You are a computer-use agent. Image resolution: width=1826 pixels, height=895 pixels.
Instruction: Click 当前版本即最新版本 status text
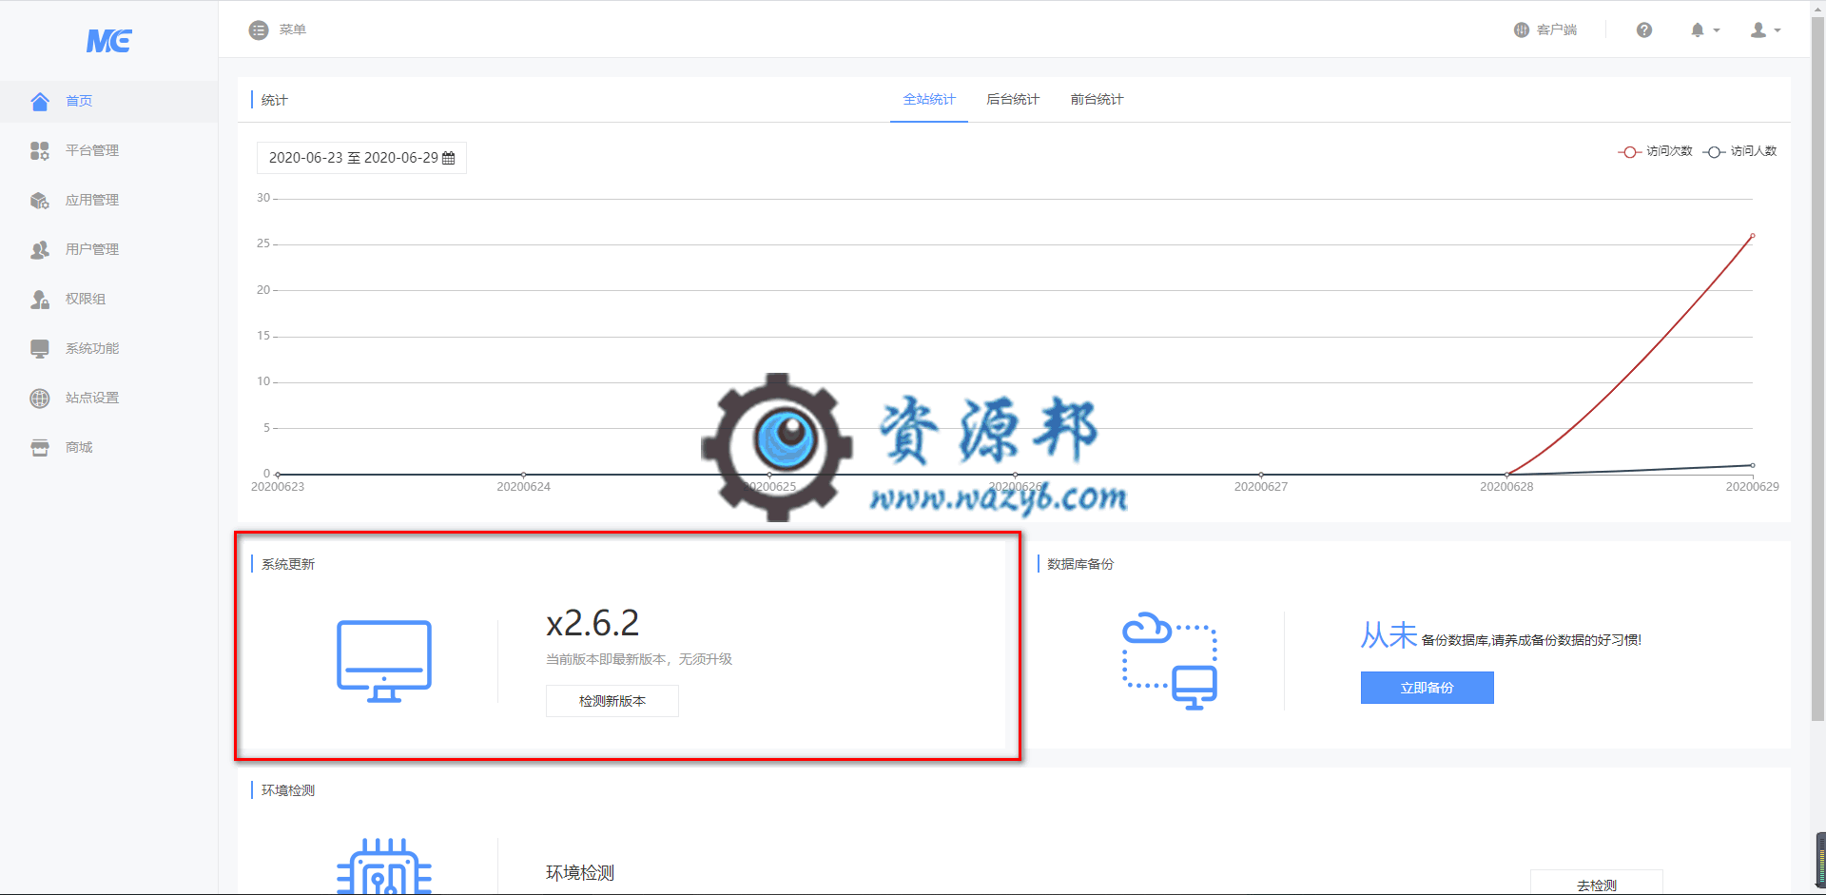click(x=639, y=659)
